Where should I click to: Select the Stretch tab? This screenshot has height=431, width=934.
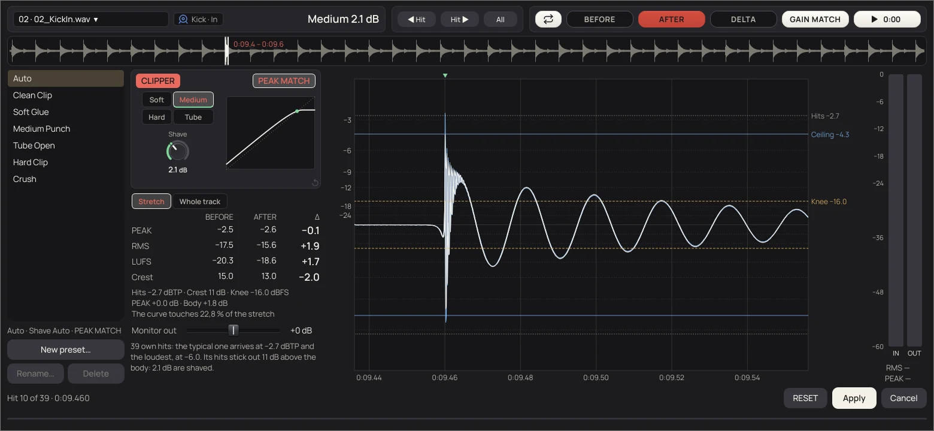coord(151,202)
